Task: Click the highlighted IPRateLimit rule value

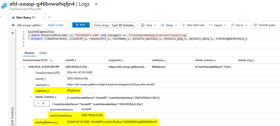Action: point(73,91)
